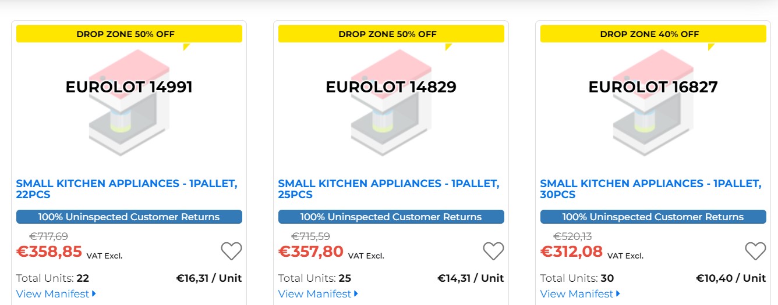Viewport: 778px width, 305px height.
Task: Expand View Manifest for the 25-unit pallet
Action: pos(318,294)
